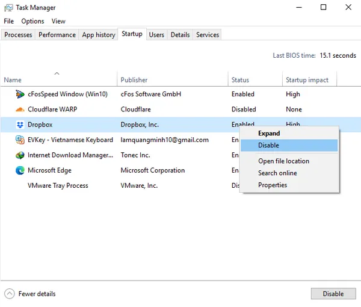361x307 pixels.
Task: Click Enabled status of cFosSpeed row
Action: pyautogui.click(x=243, y=94)
